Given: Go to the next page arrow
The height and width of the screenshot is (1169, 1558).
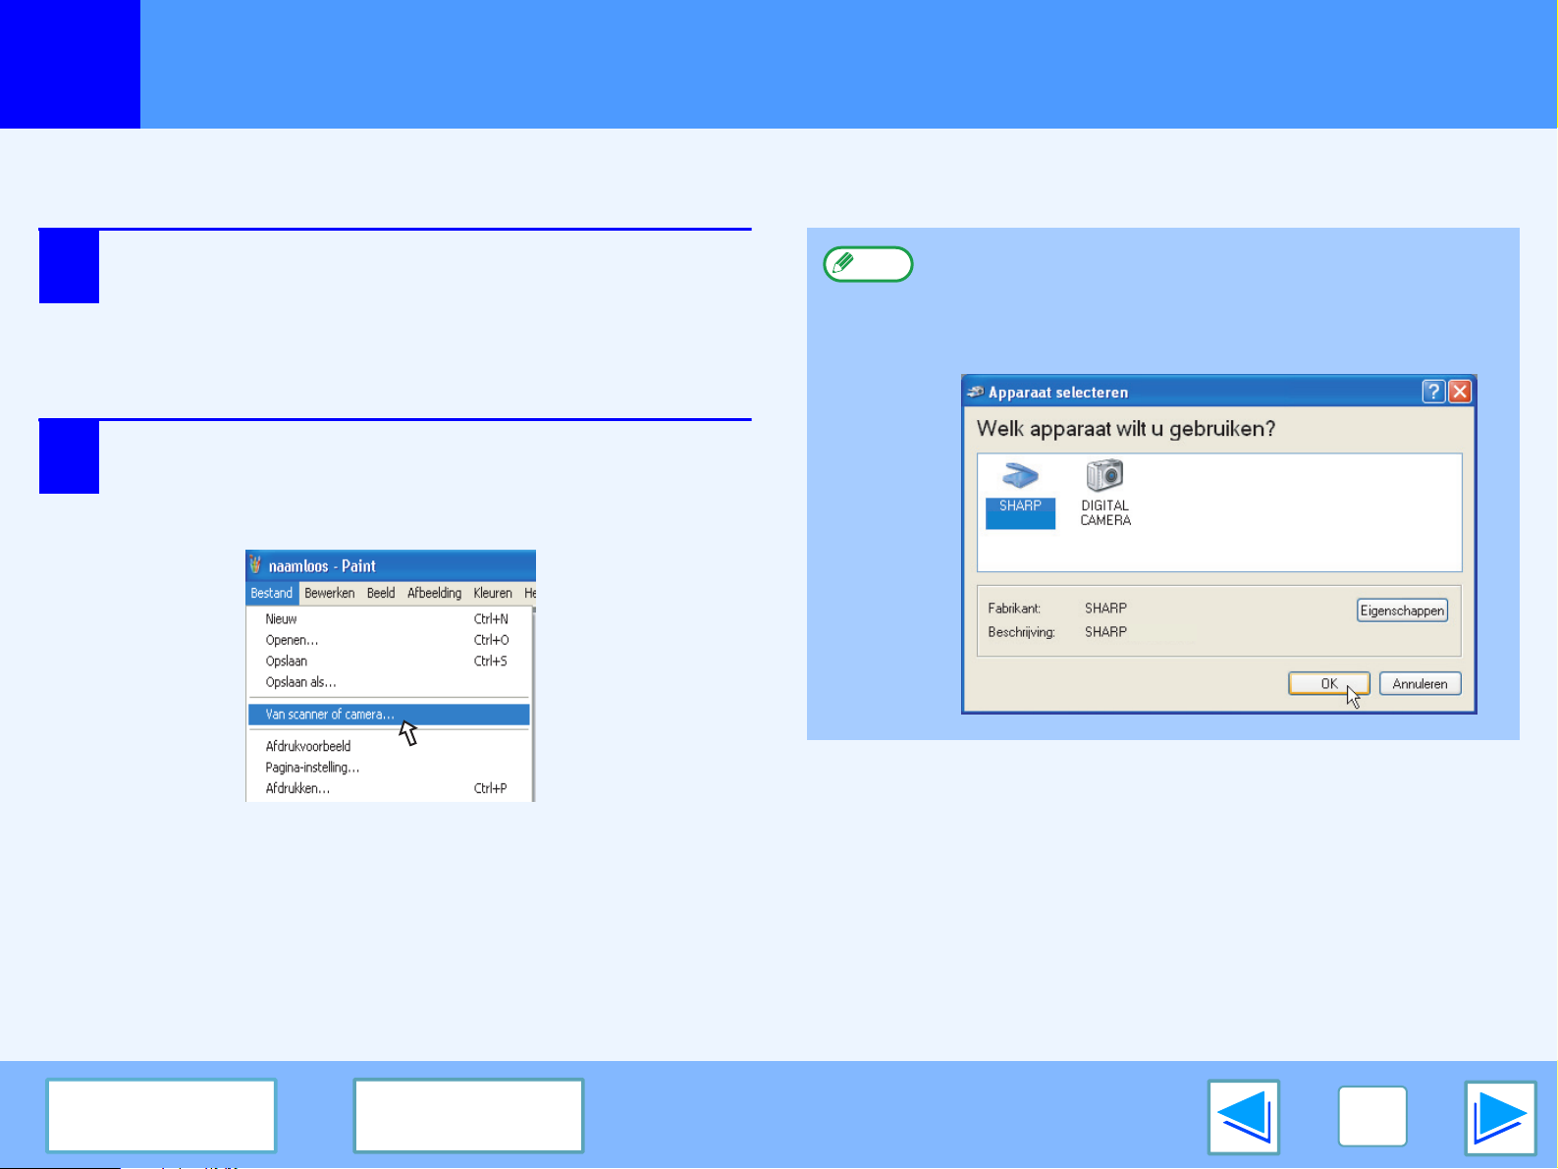Looking at the screenshot, I should click(x=1500, y=1118).
